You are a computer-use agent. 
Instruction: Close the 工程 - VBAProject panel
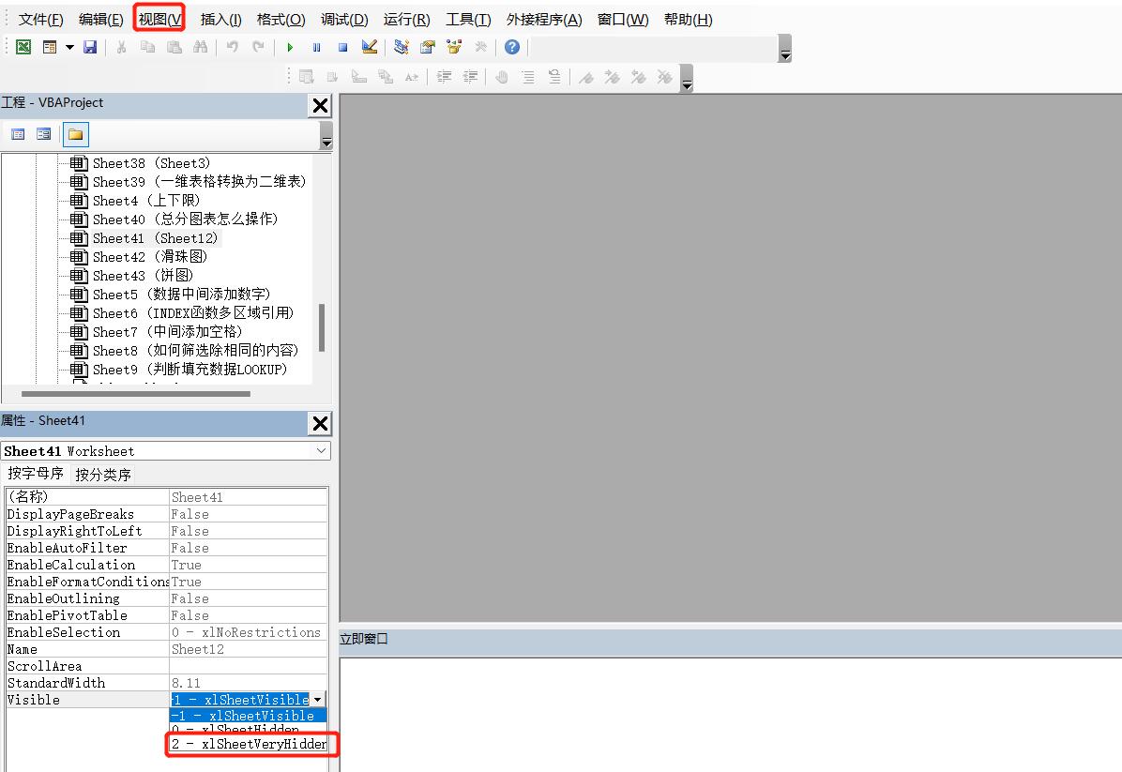(320, 106)
